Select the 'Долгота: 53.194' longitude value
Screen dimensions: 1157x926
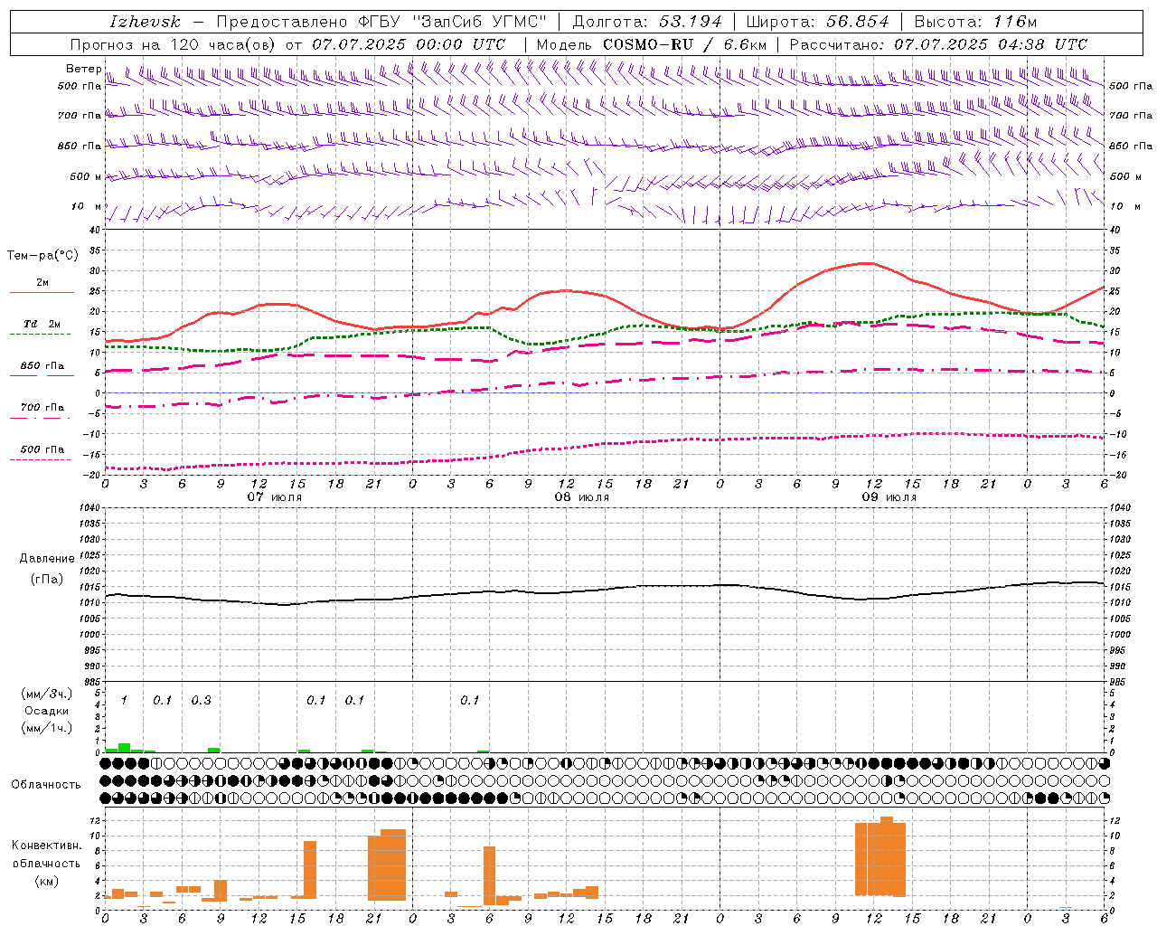pyautogui.click(x=648, y=22)
